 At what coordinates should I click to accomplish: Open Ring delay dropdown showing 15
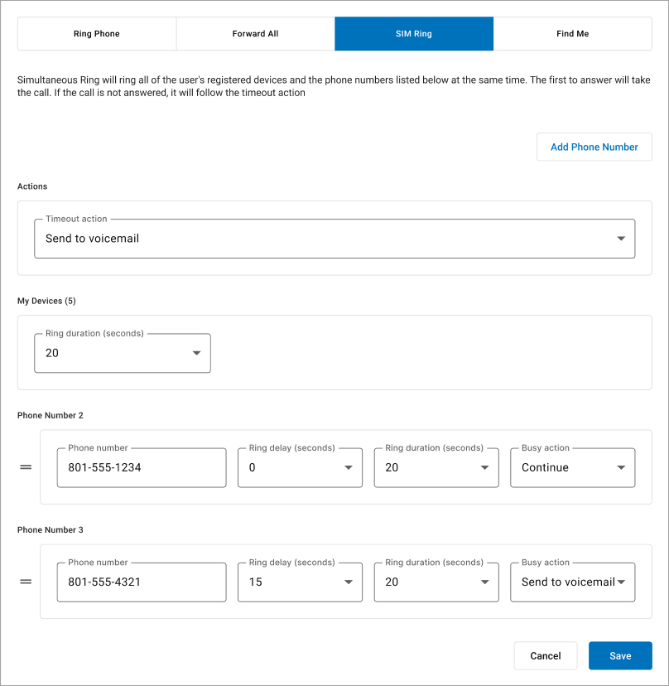coord(300,582)
